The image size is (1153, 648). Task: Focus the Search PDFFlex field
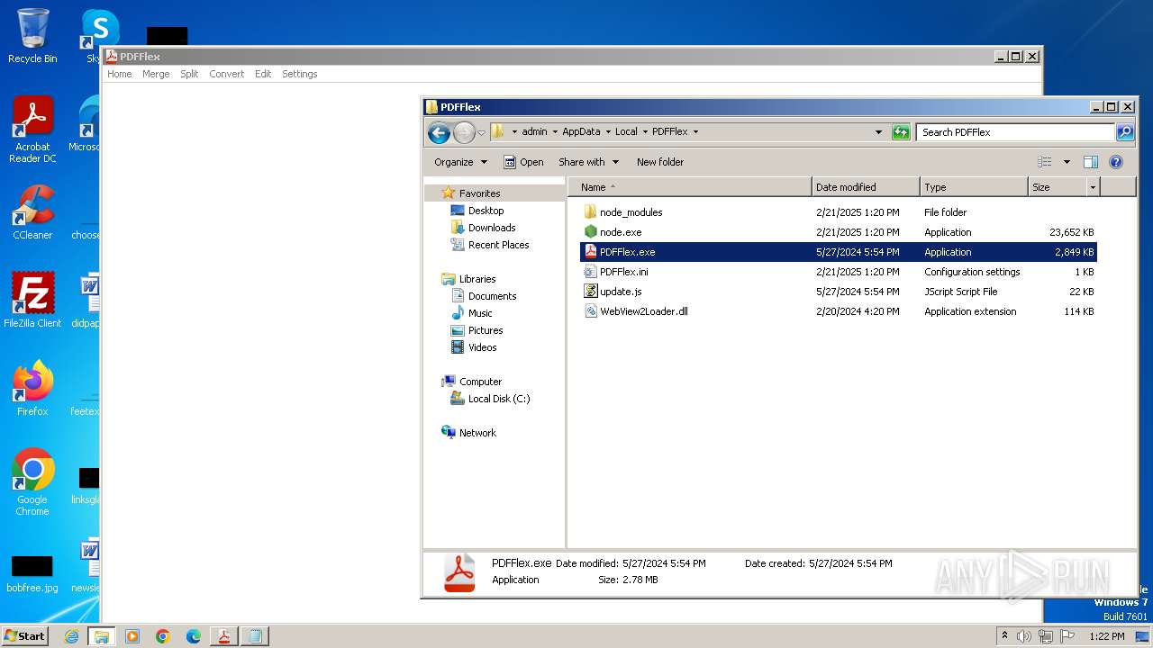click(x=1015, y=132)
